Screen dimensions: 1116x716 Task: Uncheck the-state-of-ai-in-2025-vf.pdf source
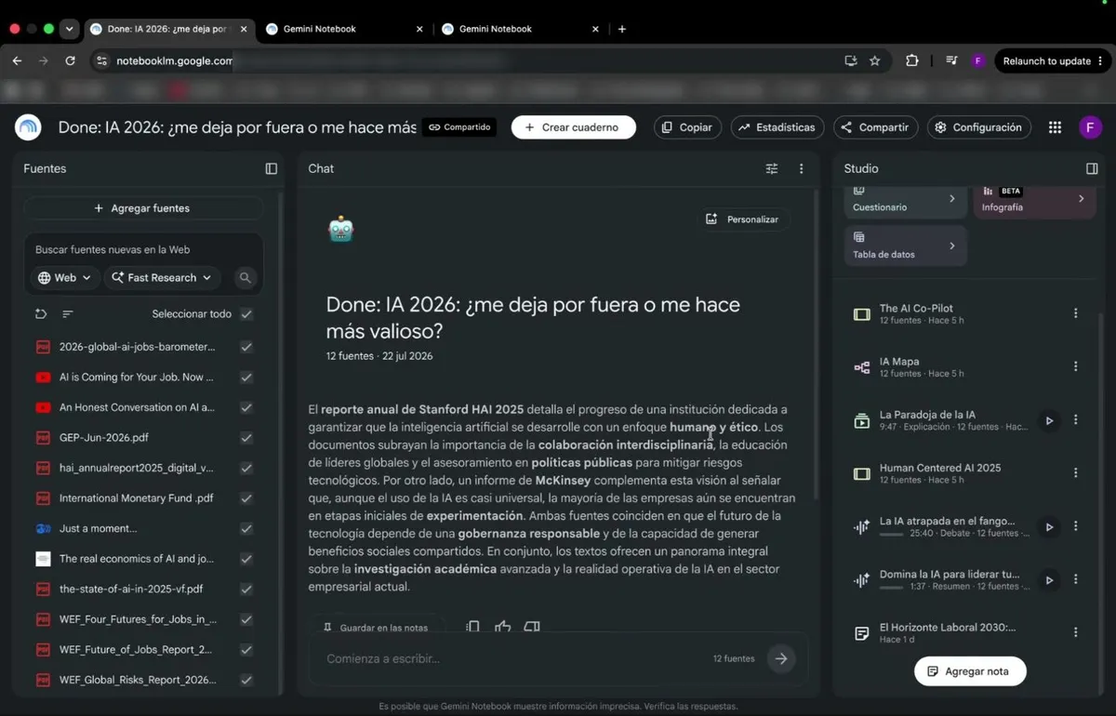coord(246,589)
